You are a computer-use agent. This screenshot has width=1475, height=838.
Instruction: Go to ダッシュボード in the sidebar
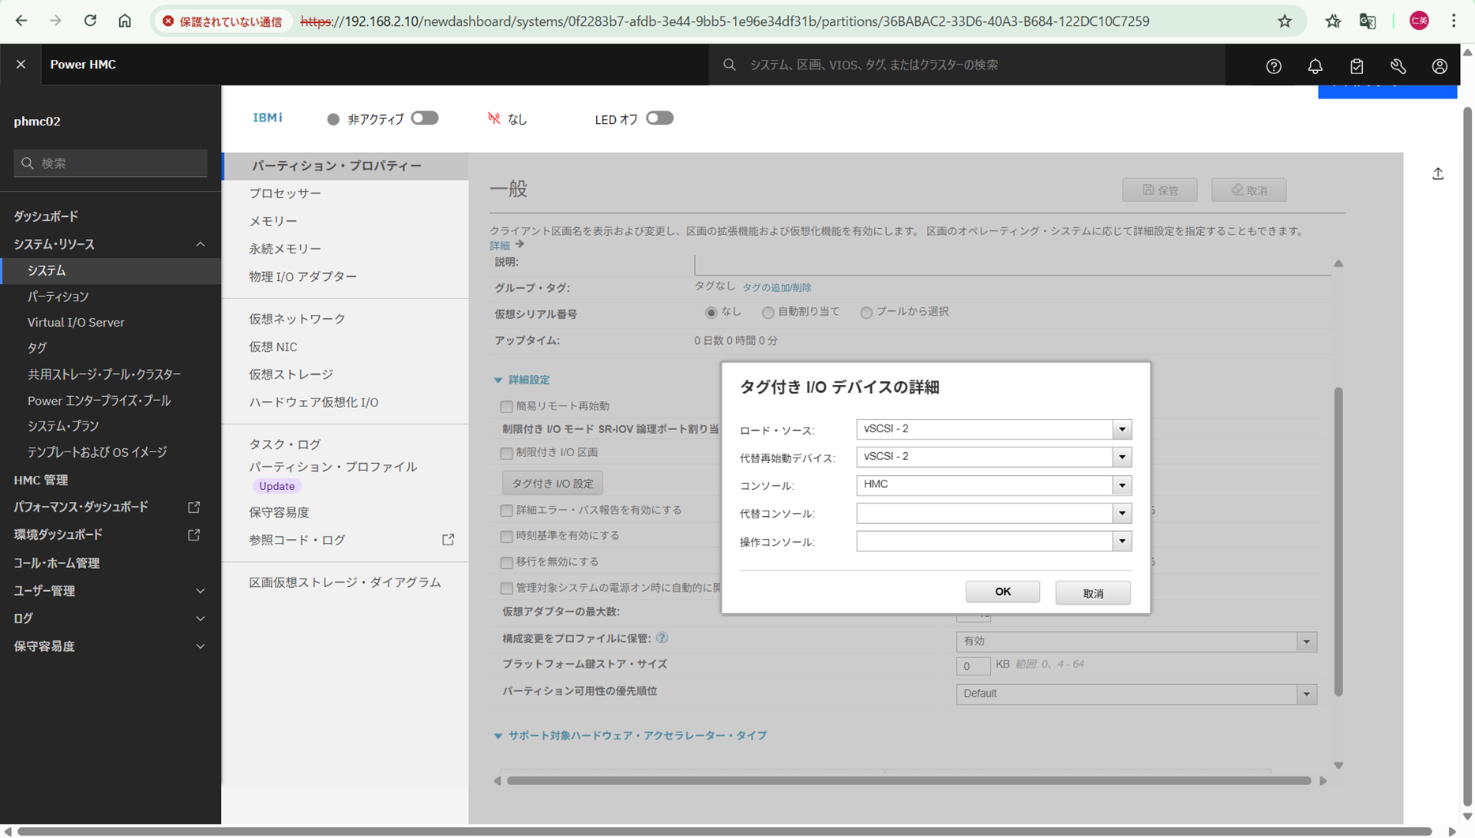[x=46, y=216]
